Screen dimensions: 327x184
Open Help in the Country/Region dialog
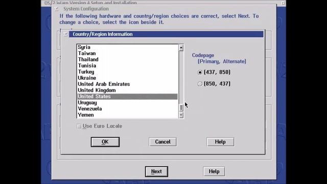[220, 142]
